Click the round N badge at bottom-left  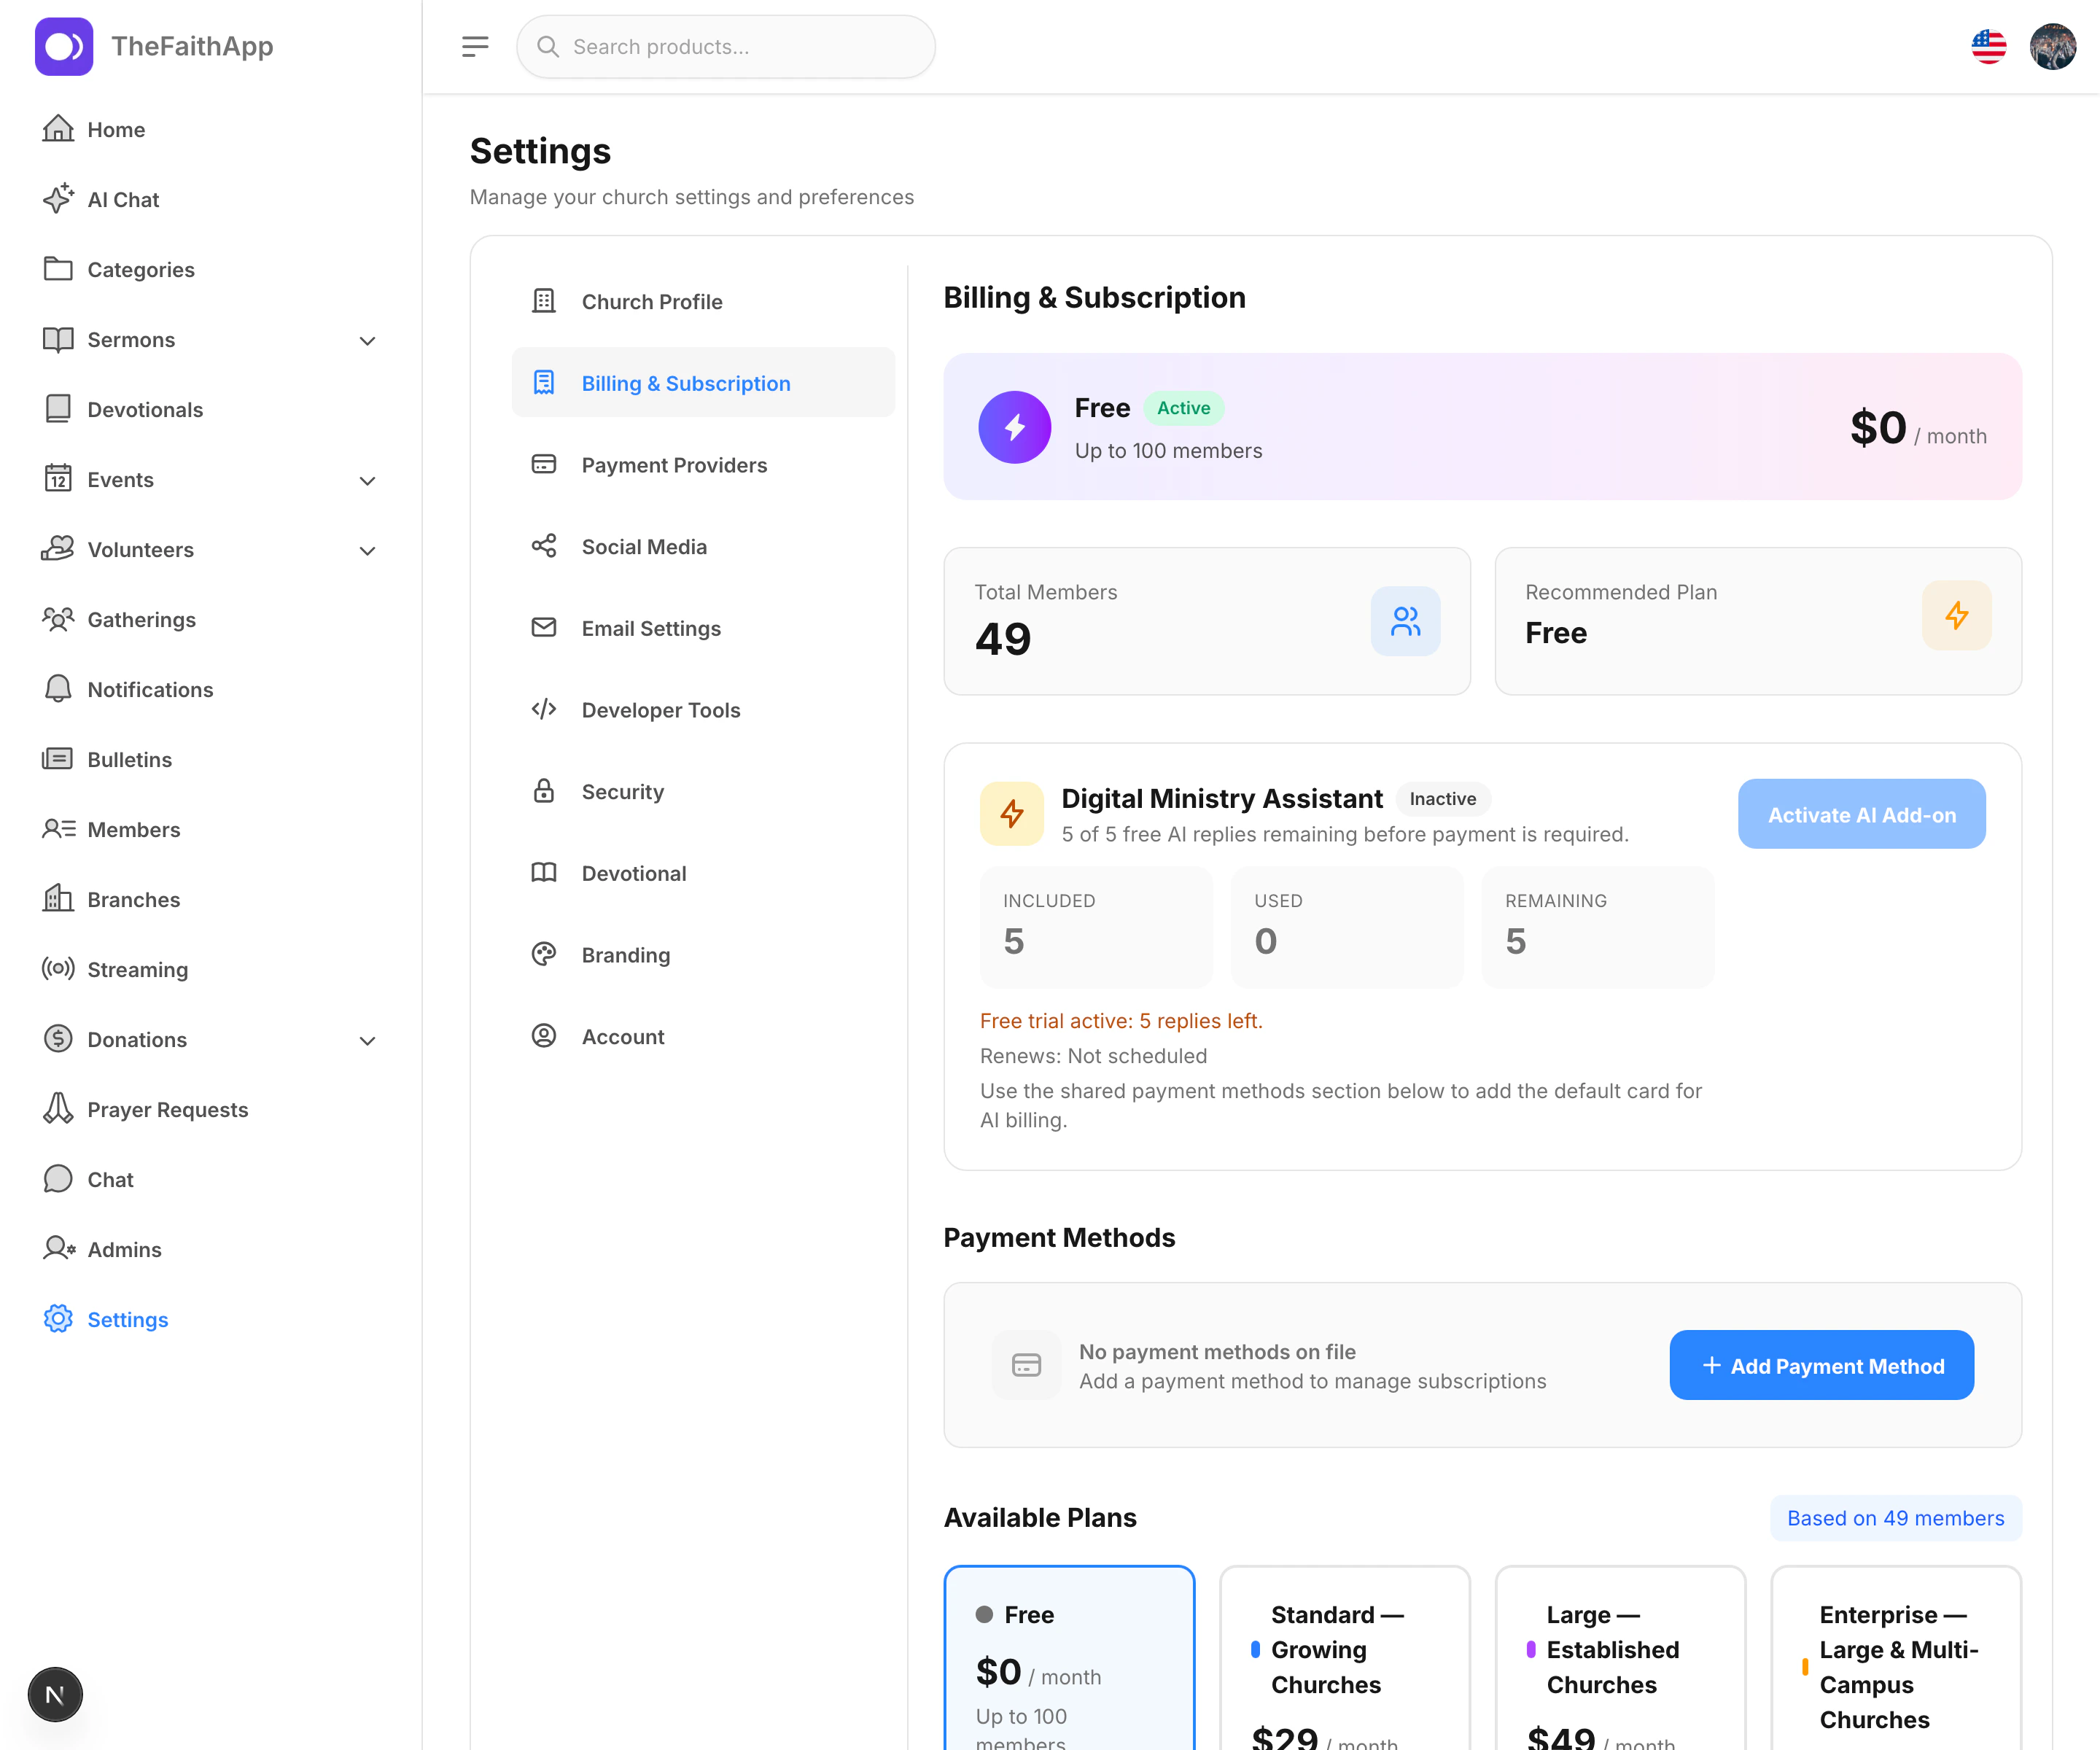(x=55, y=1694)
